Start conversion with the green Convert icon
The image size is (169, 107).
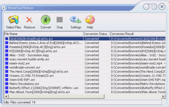(x=46, y=20)
